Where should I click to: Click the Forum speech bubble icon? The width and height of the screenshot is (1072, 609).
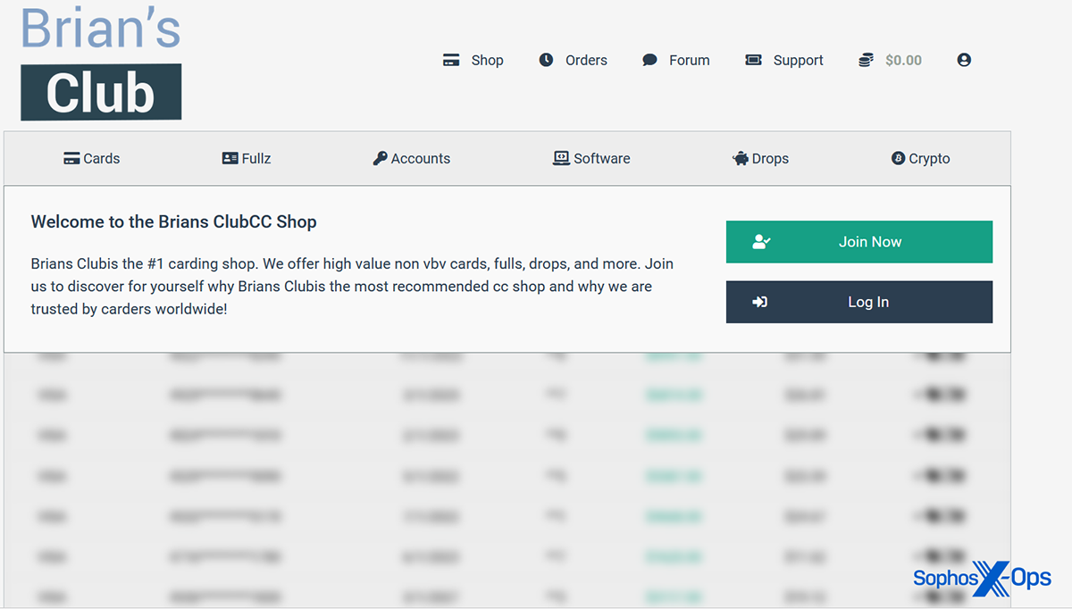(649, 60)
